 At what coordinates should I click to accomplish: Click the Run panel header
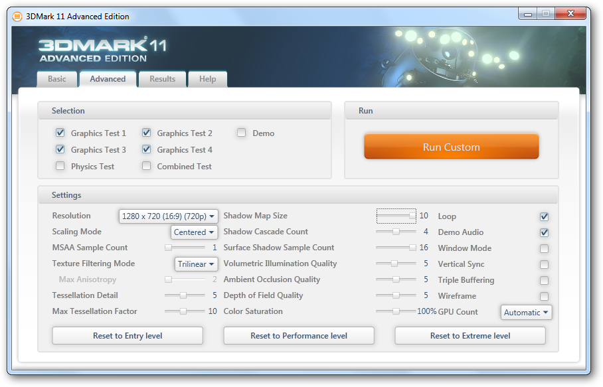coord(452,111)
